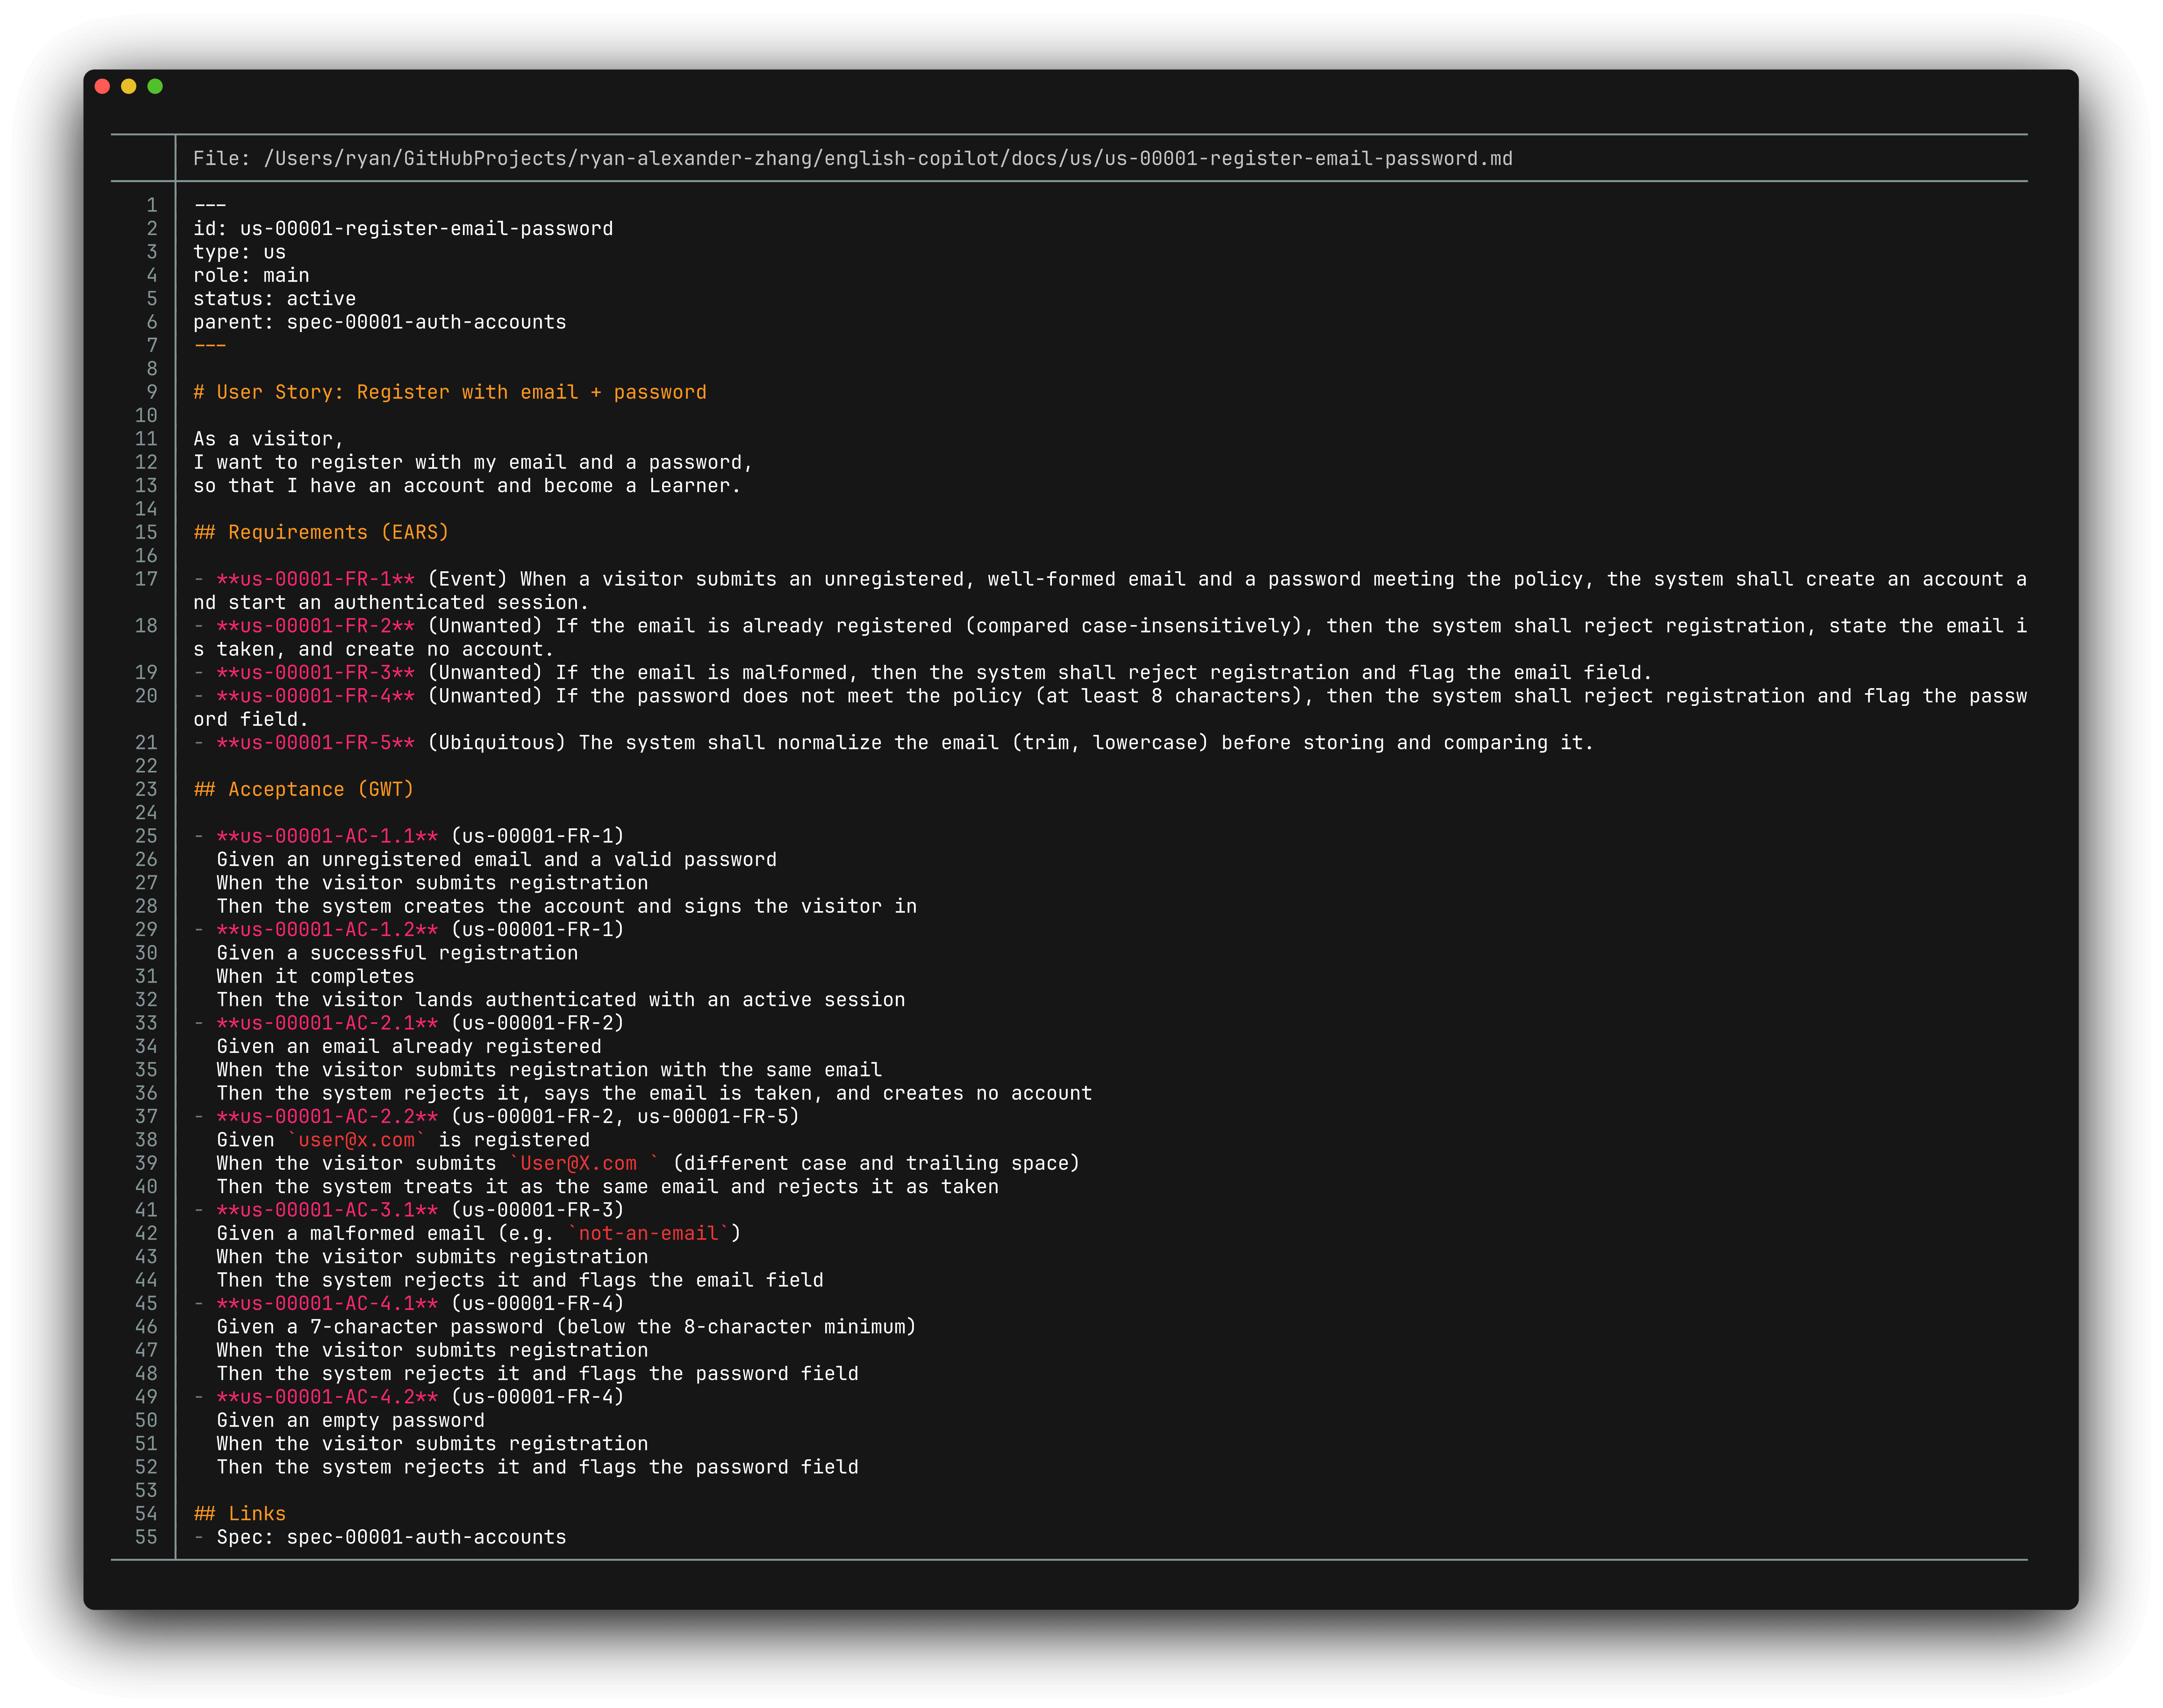Click the us-00001-FR-1 requirement ID

click(315, 579)
